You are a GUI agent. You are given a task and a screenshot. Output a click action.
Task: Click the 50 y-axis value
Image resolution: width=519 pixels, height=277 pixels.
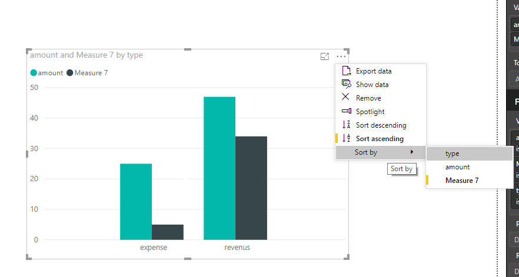click(34, 88)
